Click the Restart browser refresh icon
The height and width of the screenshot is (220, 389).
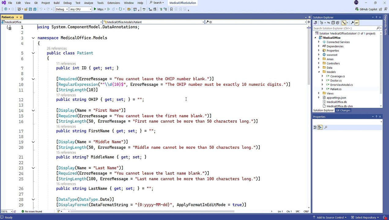(120, 9)
